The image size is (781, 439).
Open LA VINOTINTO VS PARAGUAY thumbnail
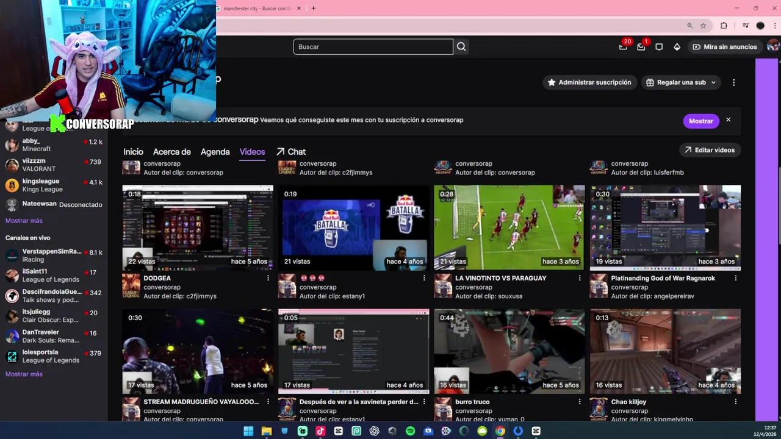[509, 227]
